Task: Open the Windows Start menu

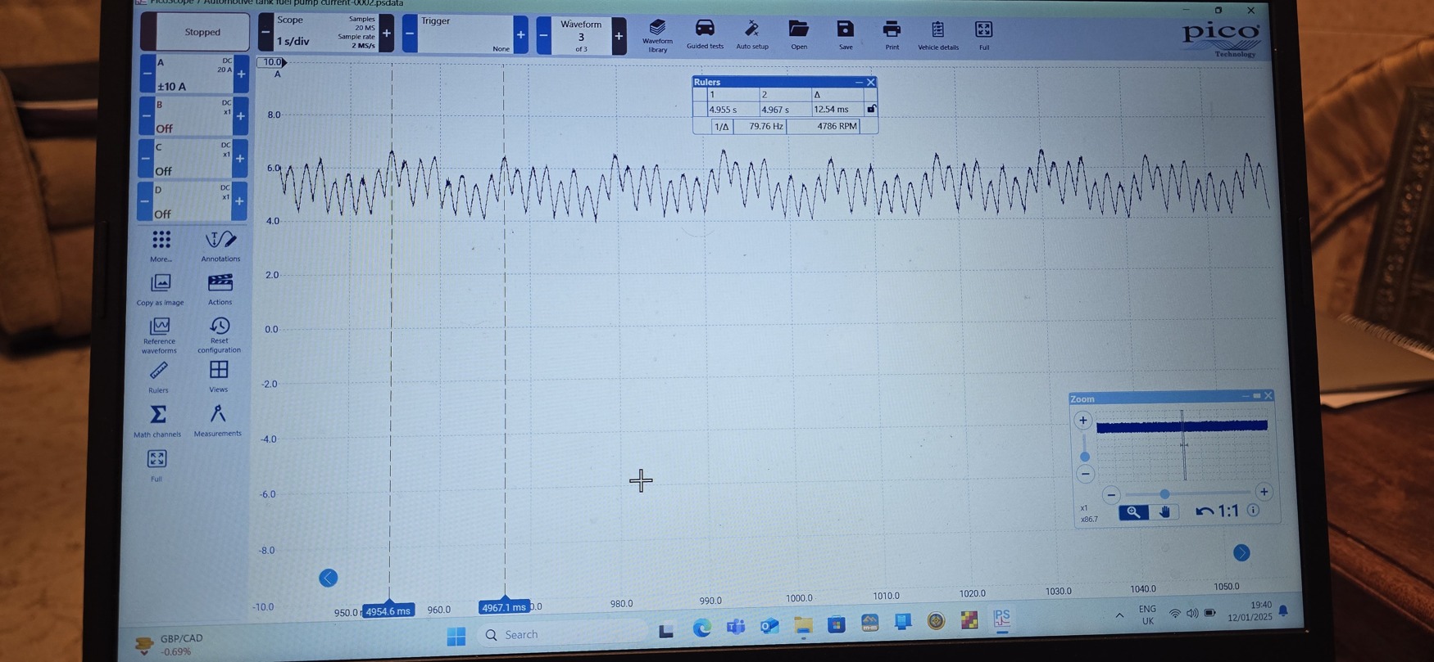Action: (456, 635)
